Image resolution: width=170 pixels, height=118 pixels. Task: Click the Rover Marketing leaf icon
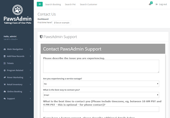click(5, 77)
